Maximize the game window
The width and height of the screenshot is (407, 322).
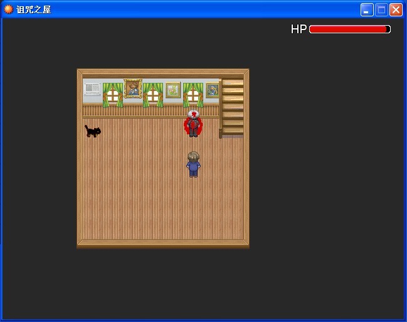tap(381, 10)
